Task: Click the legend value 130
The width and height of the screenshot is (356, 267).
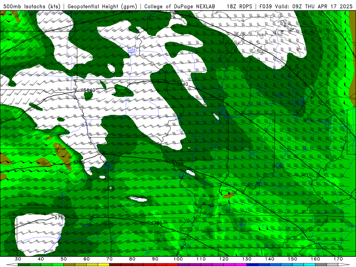Action: [247, 259]
